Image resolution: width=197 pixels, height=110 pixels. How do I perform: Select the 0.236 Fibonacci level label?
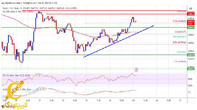tap(179, 21)
